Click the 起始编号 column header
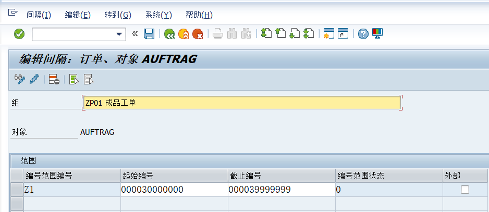 pyautogui.click(x=174, y=176)
